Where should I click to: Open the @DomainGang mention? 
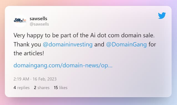[x=126, y=44]
